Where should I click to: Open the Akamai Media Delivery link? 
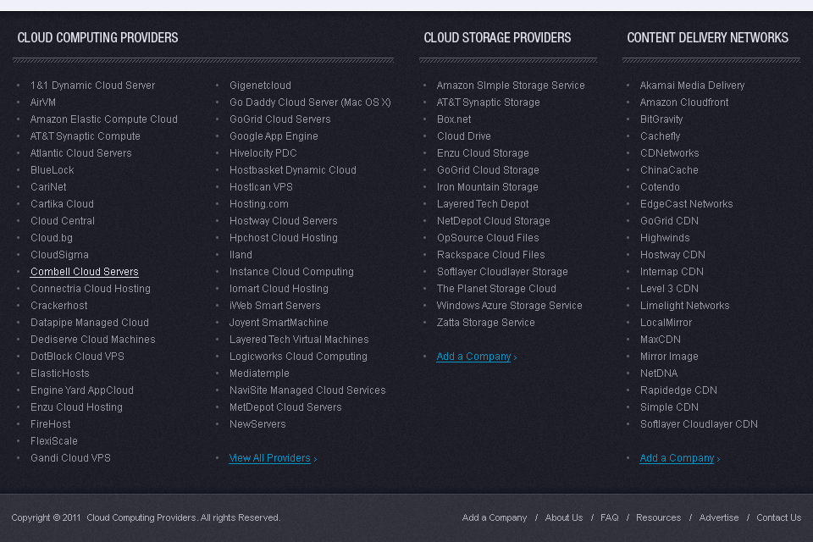click(x=692, y=85)
